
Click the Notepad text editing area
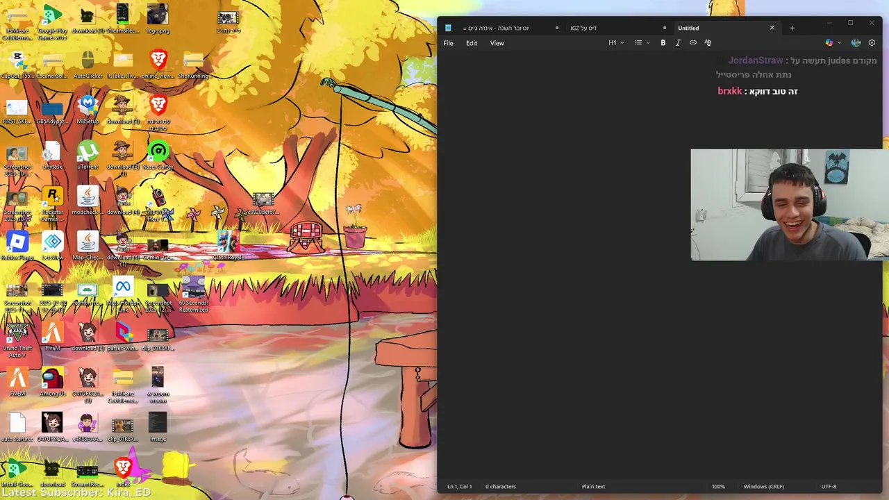coord(660,264)
